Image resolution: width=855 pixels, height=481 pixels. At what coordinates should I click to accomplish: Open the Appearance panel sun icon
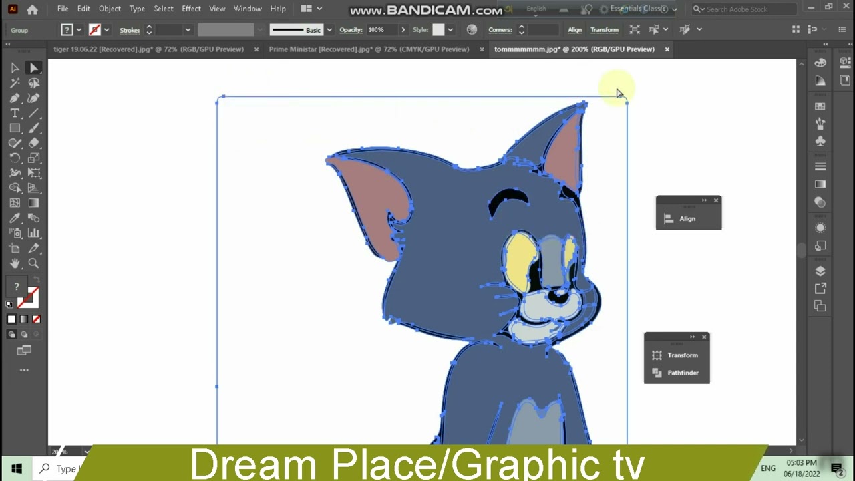820,228
